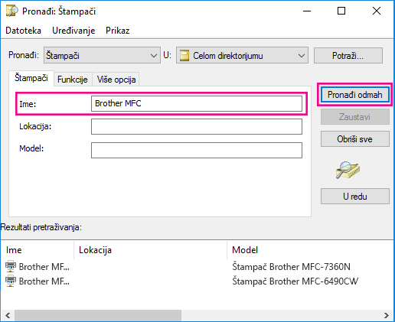Click the Zaustavi button

click(355, 117)
